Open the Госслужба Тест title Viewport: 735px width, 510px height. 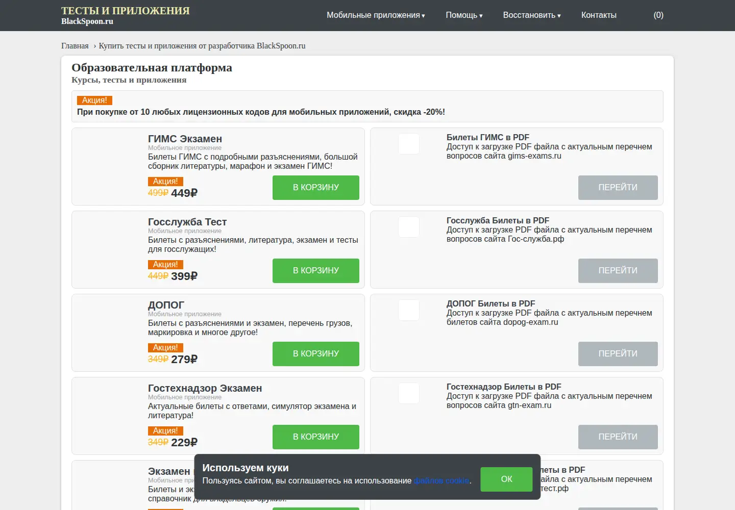click(187, 222)
